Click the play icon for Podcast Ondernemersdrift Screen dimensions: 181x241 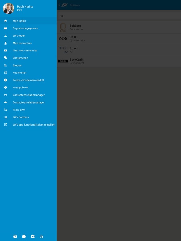pos(6,80)
